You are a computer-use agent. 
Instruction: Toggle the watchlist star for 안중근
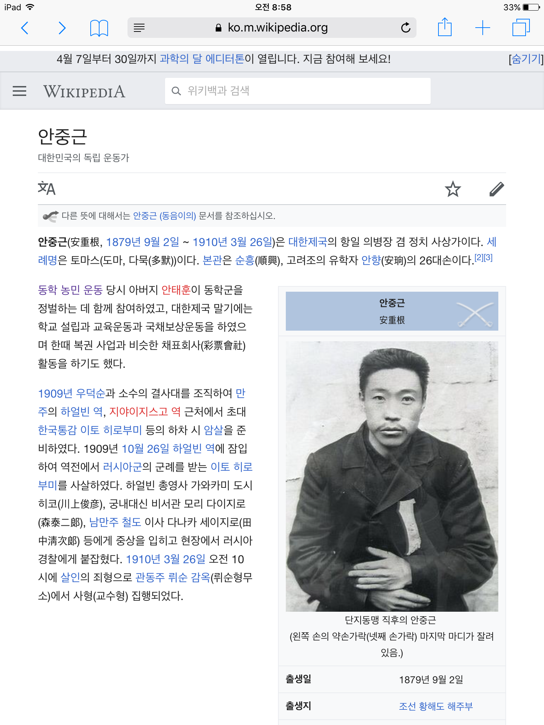pyautogui.click(x=453, y=189)
